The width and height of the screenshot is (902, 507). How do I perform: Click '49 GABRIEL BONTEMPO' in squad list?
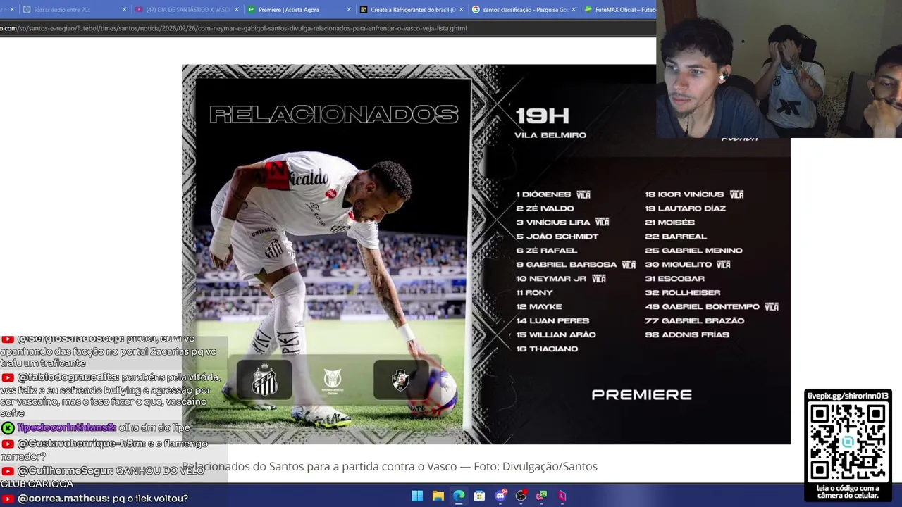pyautogui.click(x=702, y=307)
